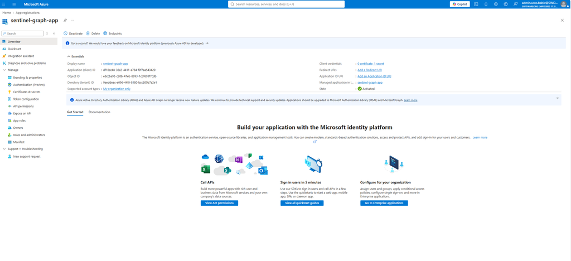Click the Object ID value
Screen dimensions: 571x261
[129, 76]
